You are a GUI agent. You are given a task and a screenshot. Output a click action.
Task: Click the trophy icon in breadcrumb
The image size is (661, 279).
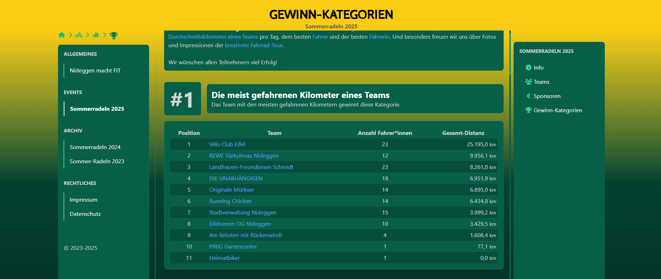(x=114, y=35)
